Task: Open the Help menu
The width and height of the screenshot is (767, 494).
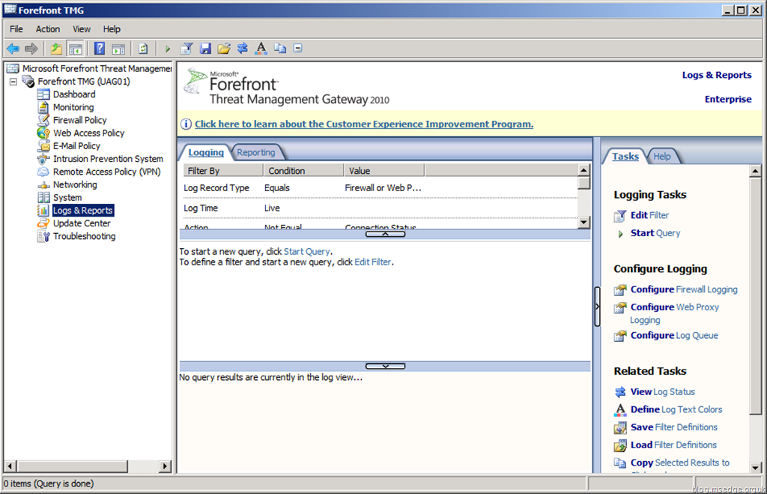Action: (x=112, y=29)
